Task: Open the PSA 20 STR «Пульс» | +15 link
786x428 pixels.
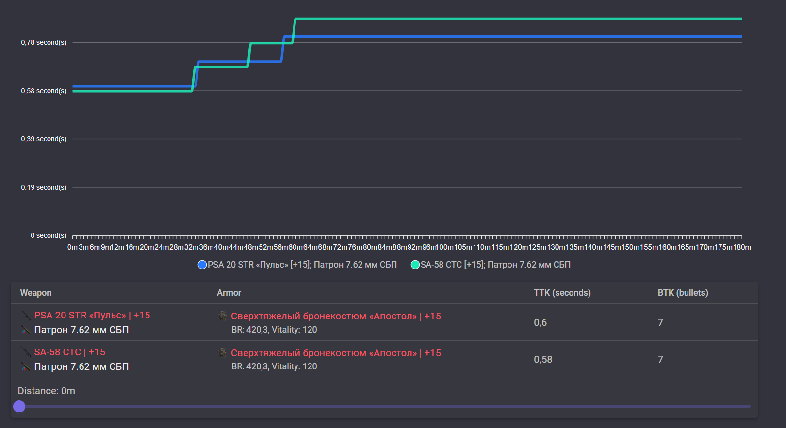Action: tap(92, 316)
